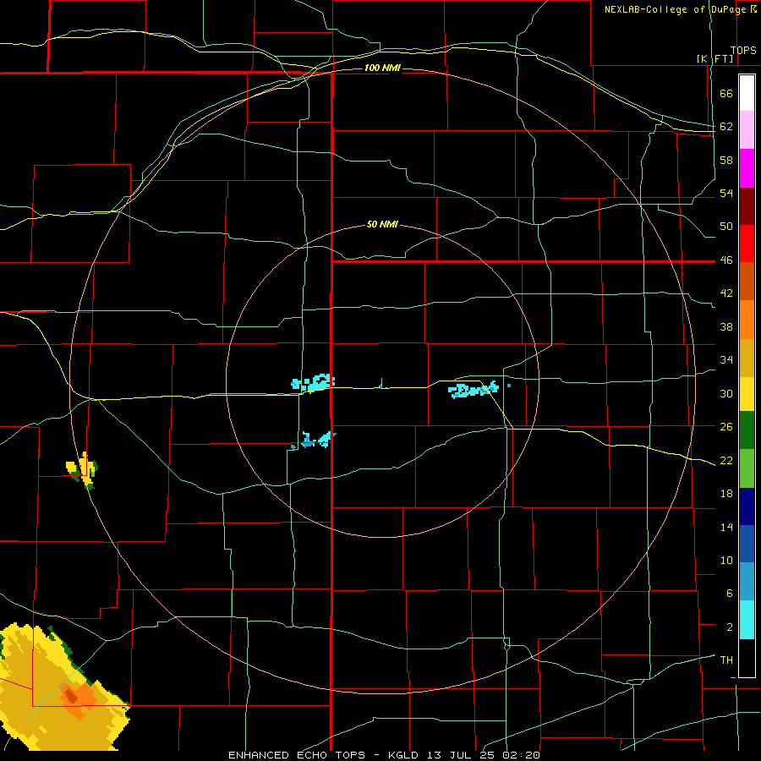
Task: Select the black TH threshold legend box
Action: 747,658
